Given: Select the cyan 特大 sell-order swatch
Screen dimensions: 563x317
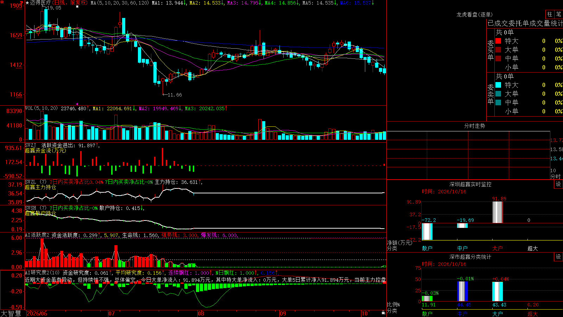Looking at the screenshot, I should 498,85.
